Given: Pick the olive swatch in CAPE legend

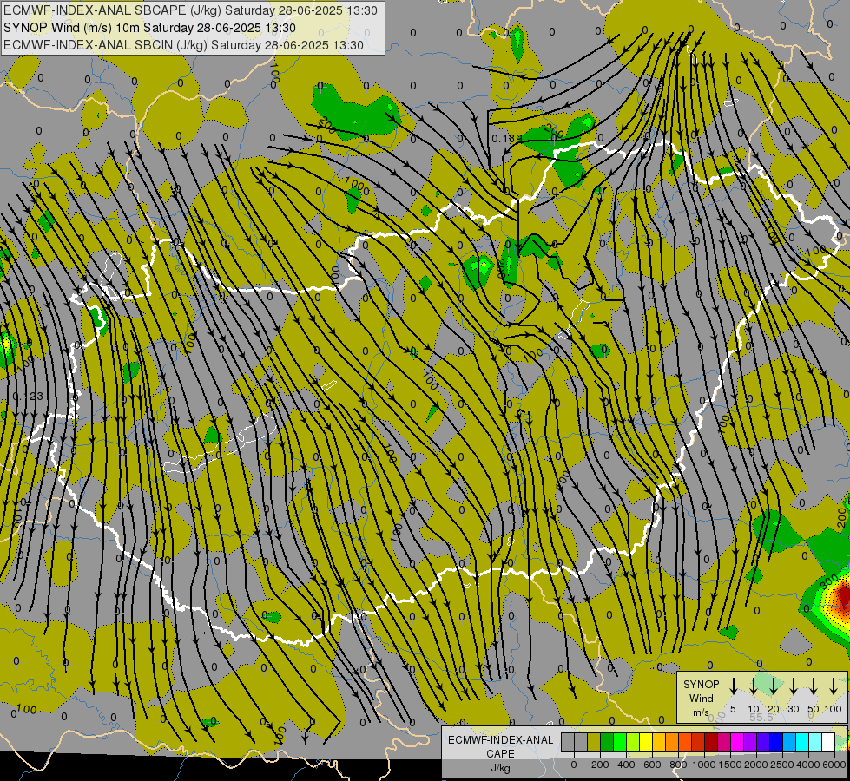Looking at the screenshot, I should point(594,742).
